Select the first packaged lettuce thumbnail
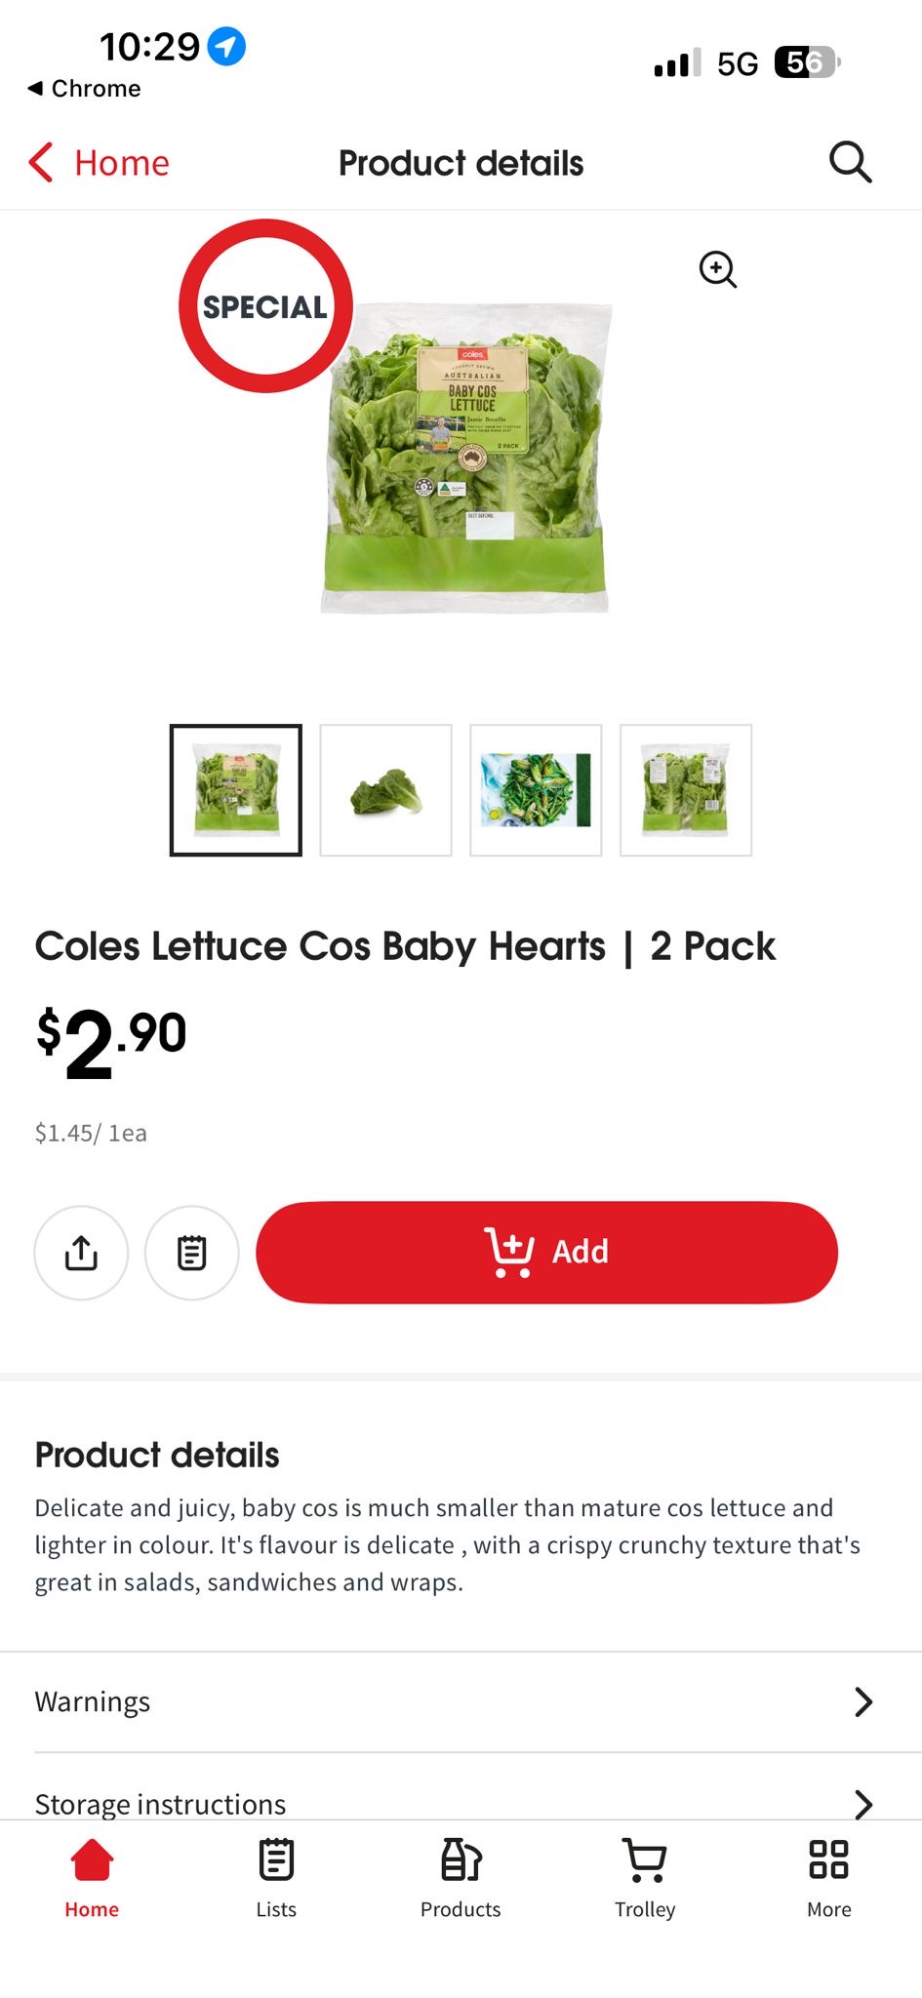The width and height of the screenshot is (922, 1998). (x=236, y=790)
